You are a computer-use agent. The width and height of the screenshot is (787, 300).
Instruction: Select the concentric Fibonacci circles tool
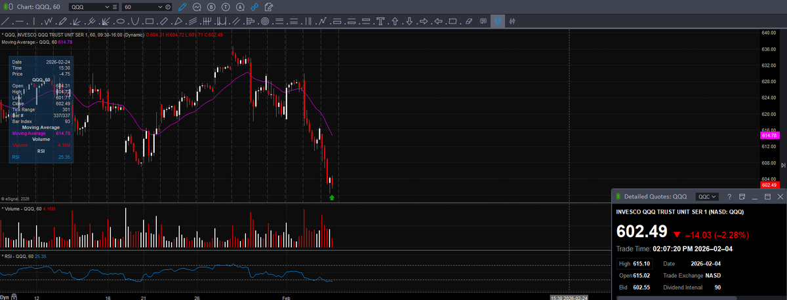[265, 22]
